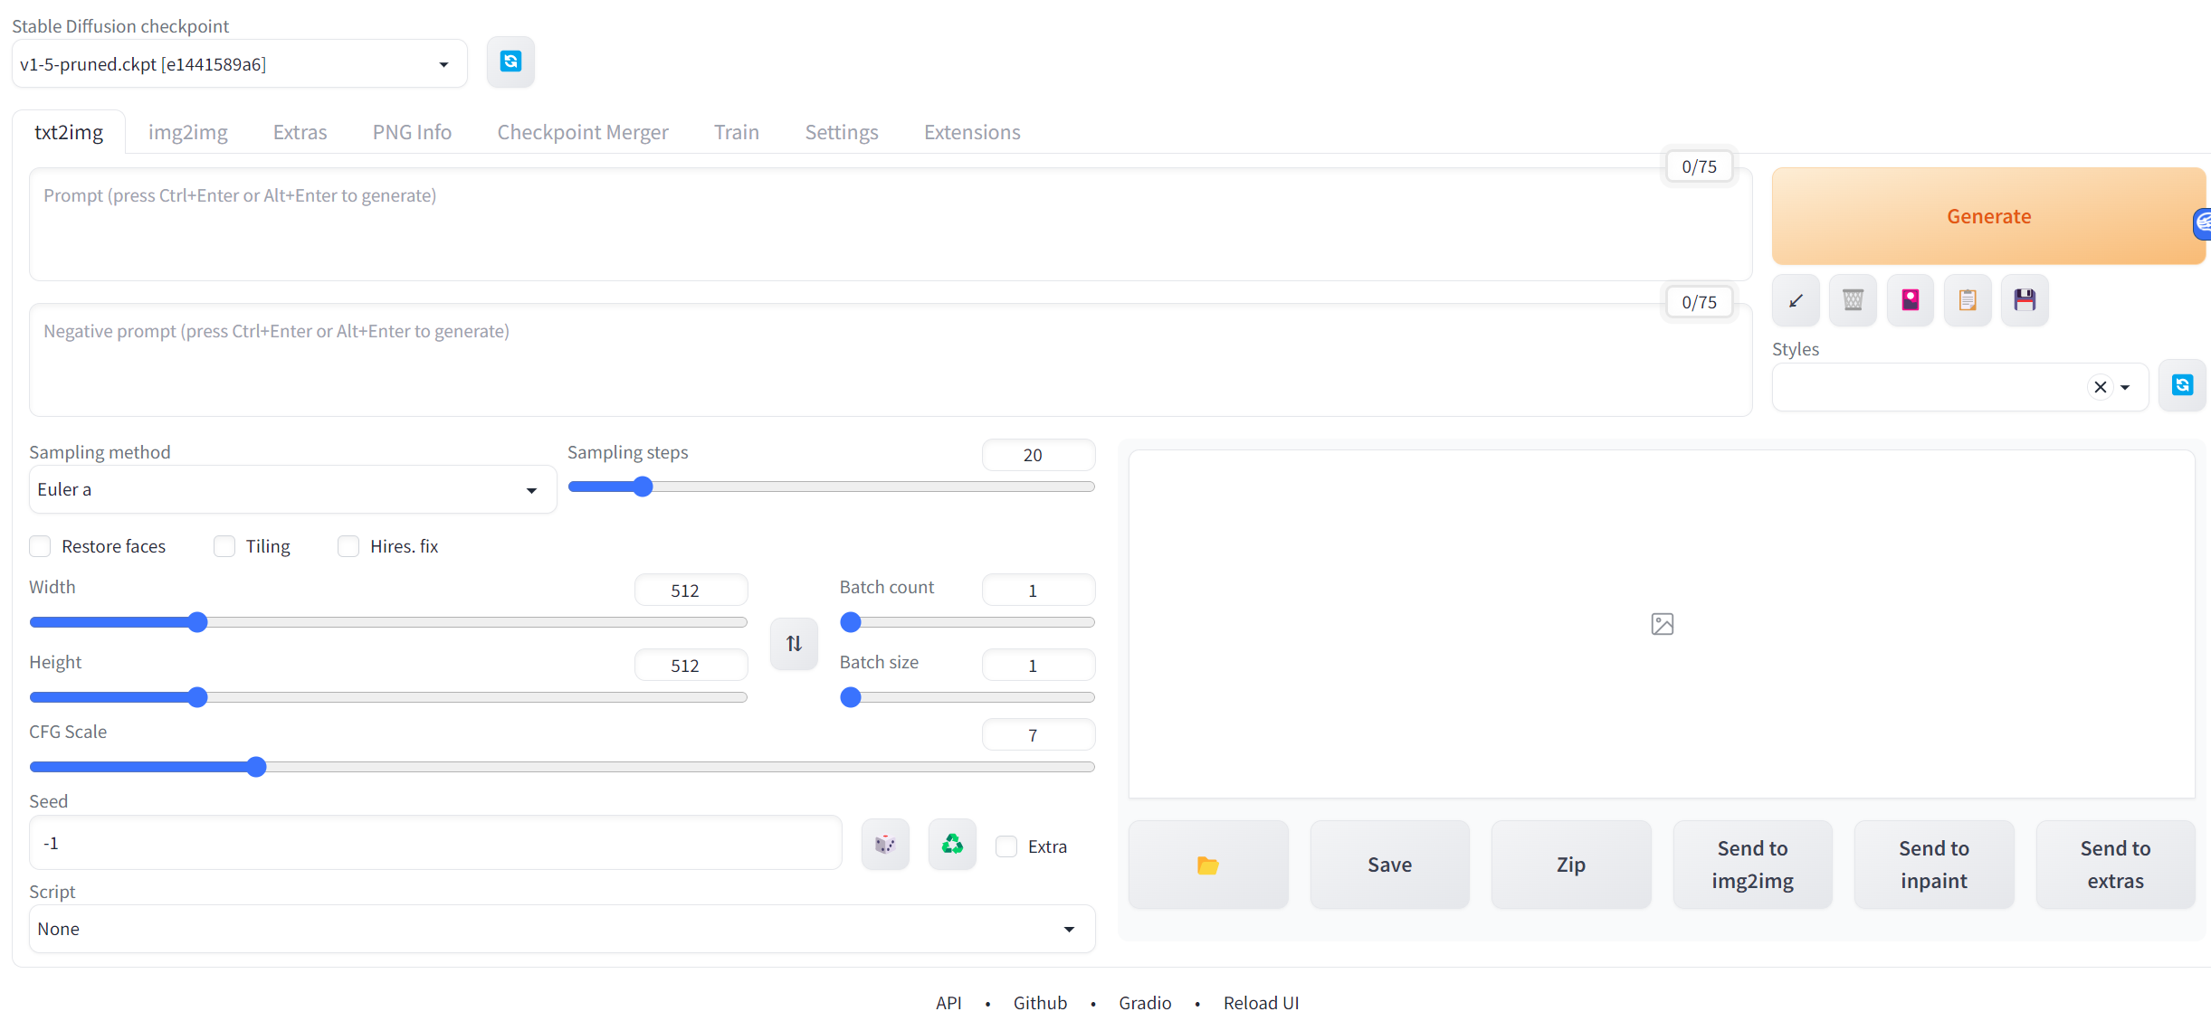Click the green recycle reuse-seed icon
The image size is (2211, 1021).
pos(952,845)
